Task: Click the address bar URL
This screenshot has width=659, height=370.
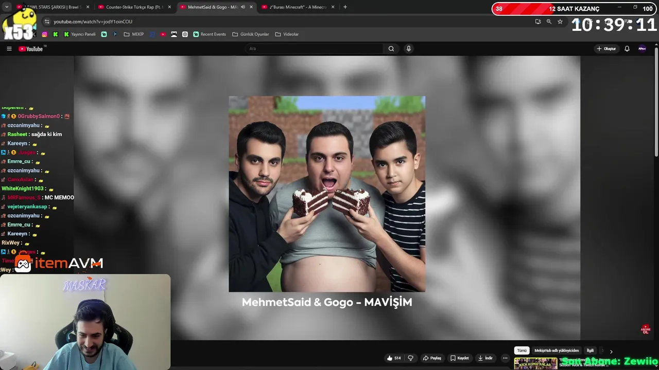Action: pos(93,22)
